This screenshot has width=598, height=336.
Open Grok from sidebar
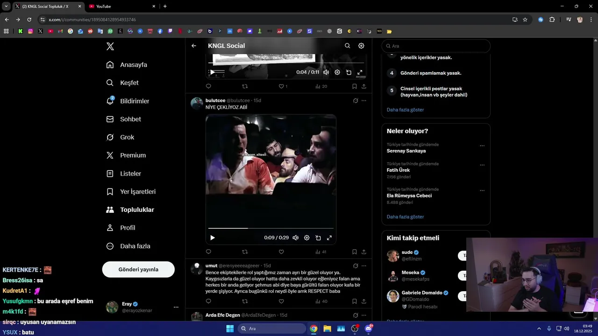pyautogui.click(x=120, y=137)
